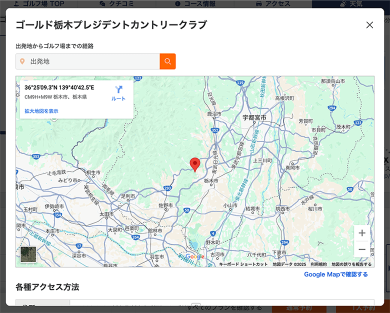Click route 4 shield near 野木町
Viewport: 390px width, 313px height.
point(213,233)
